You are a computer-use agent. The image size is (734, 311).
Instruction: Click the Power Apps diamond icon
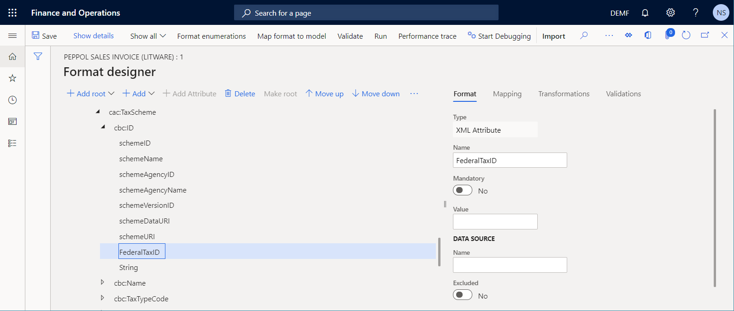click(x=628, y=35)
